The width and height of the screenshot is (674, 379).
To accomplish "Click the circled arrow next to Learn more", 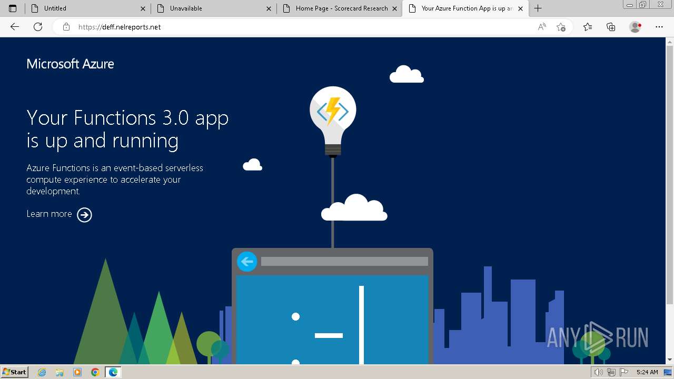I will 84,215.
